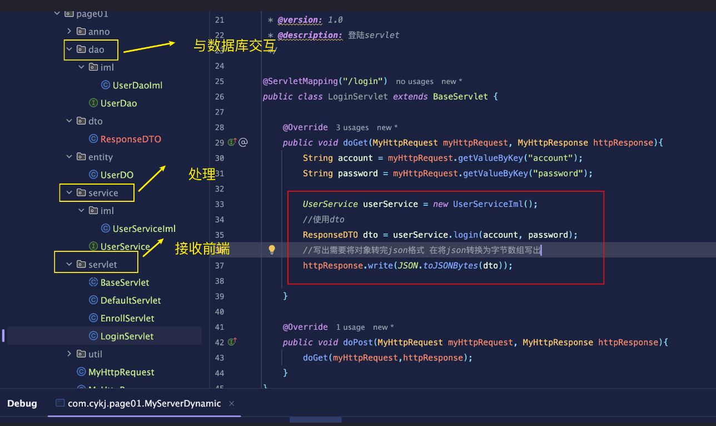Open the UserDao interface file

coord(118,103)
